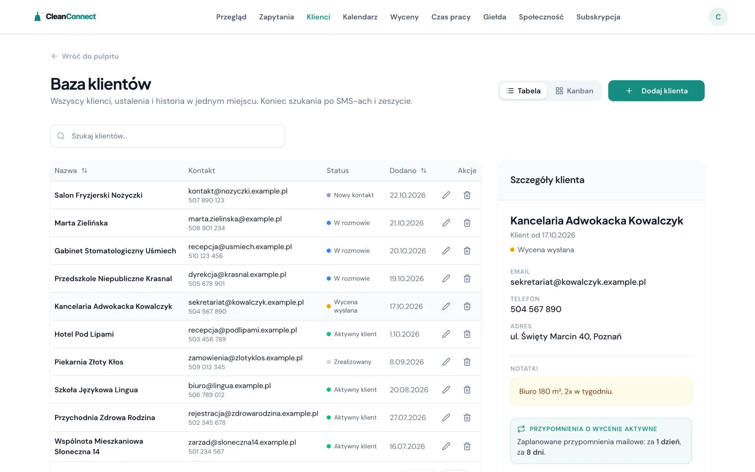
Task: Sort the table by Nazwa column
Action: [x=71, y=171]
